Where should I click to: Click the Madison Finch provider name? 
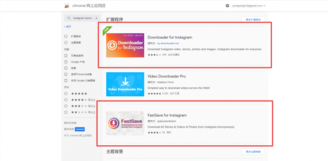pos(166,82)
